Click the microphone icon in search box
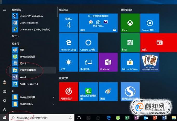177x121 pixels. [x=70, y=118]
